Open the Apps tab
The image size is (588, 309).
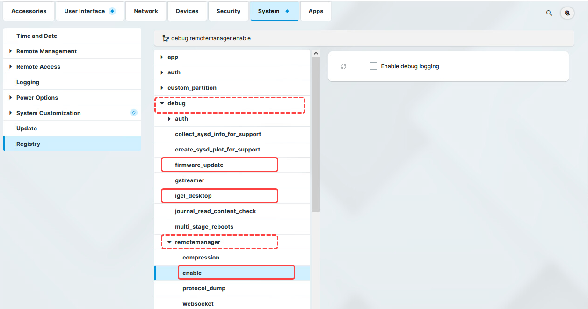tap(316, 10)
